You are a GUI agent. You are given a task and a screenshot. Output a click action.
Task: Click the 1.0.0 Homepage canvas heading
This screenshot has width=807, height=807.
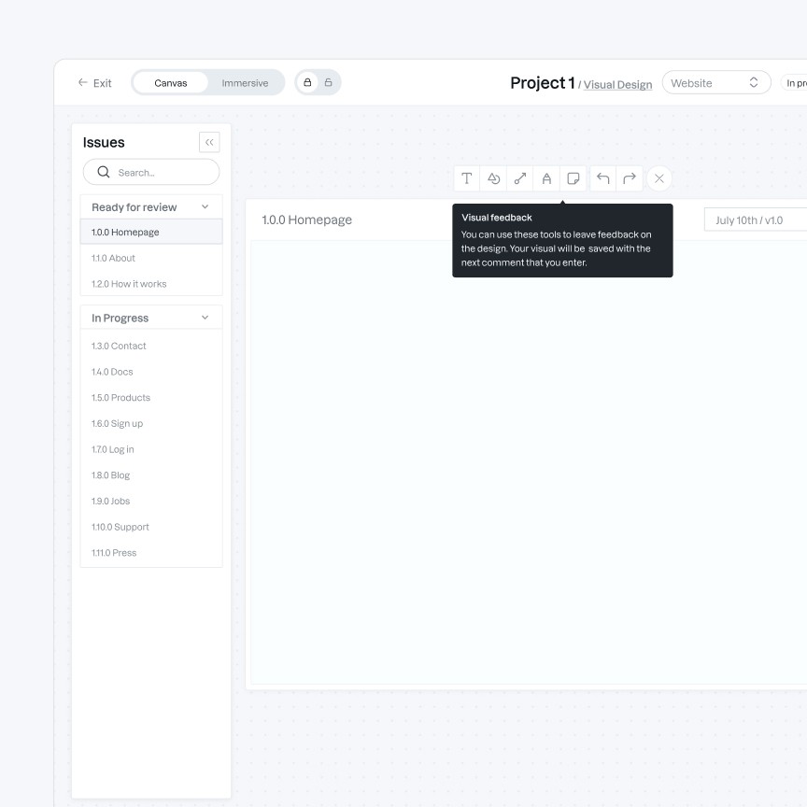coord(306,219)
